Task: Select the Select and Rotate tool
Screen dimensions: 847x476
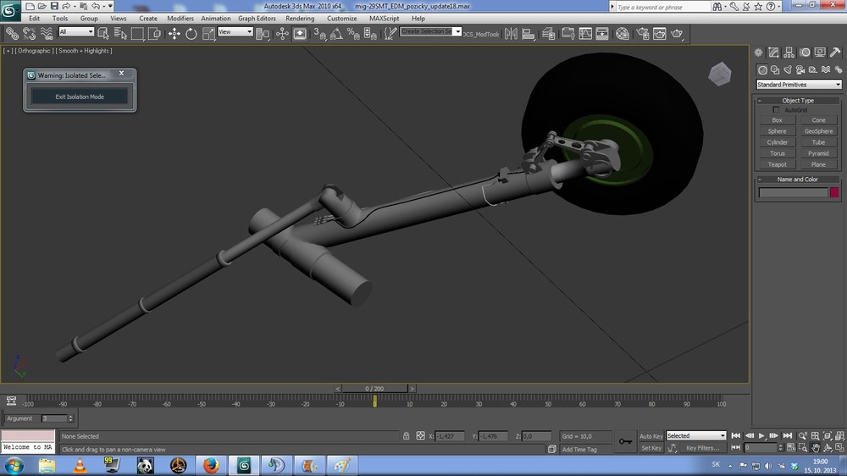Action: click(x=191, y=34)
